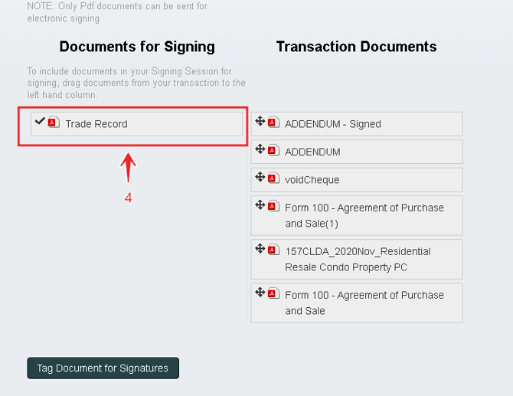Viewport: 513px width, 396px height.
Task: Click PDF icon of last Form 100 document
Action: tap(273, 293)
